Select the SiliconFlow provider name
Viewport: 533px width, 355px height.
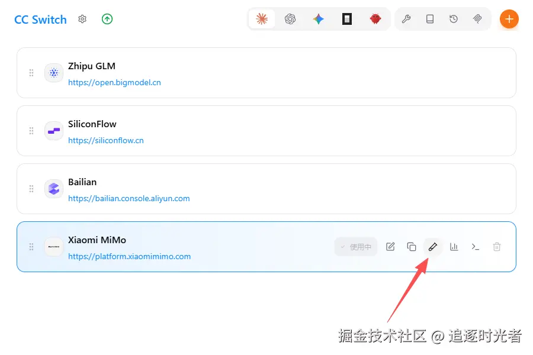click(92, 124)
